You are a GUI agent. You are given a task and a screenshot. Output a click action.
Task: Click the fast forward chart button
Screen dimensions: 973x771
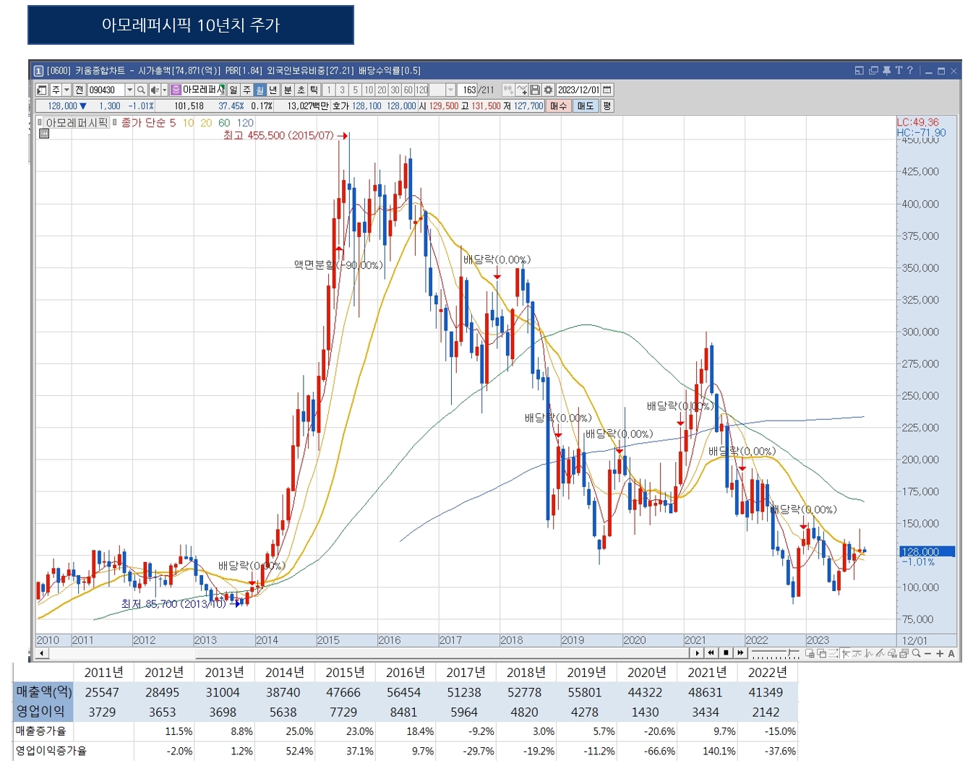point(740,653)
